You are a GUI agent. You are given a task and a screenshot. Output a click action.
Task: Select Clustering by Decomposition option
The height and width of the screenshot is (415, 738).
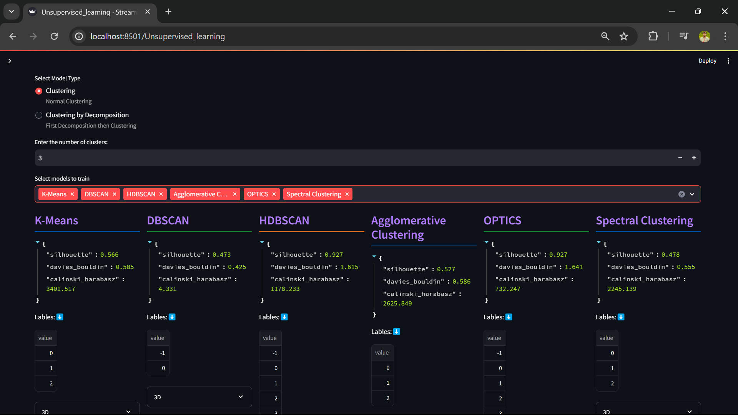tap(38, 115)
